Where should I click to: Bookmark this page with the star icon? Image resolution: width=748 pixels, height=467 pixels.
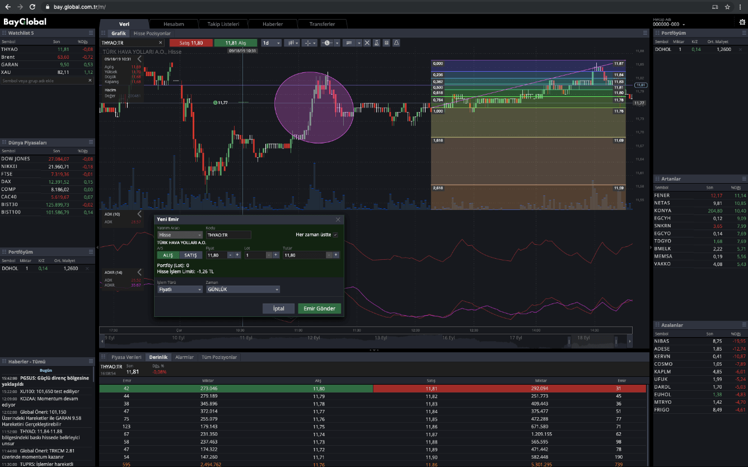click(727, 7)
